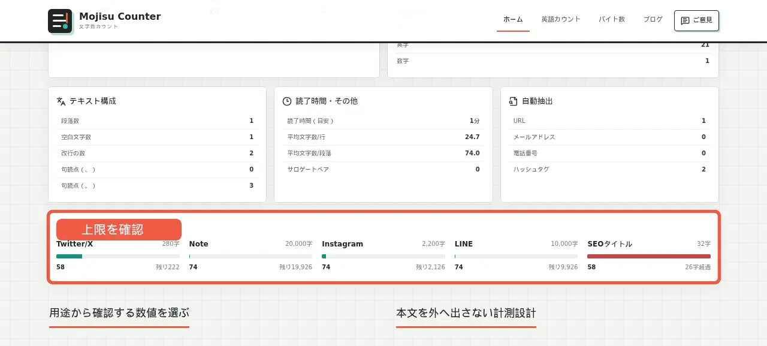Click the 読了時間・その他 card heading
Image resolution: width=767 pixels, height=346 pixels.
(327, 101)
